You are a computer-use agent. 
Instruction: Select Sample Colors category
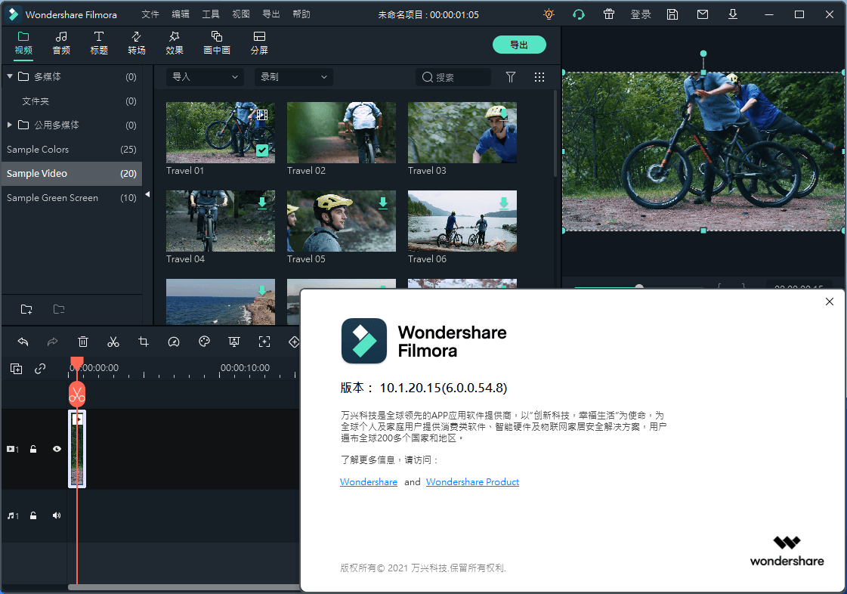tap(71, 149)
